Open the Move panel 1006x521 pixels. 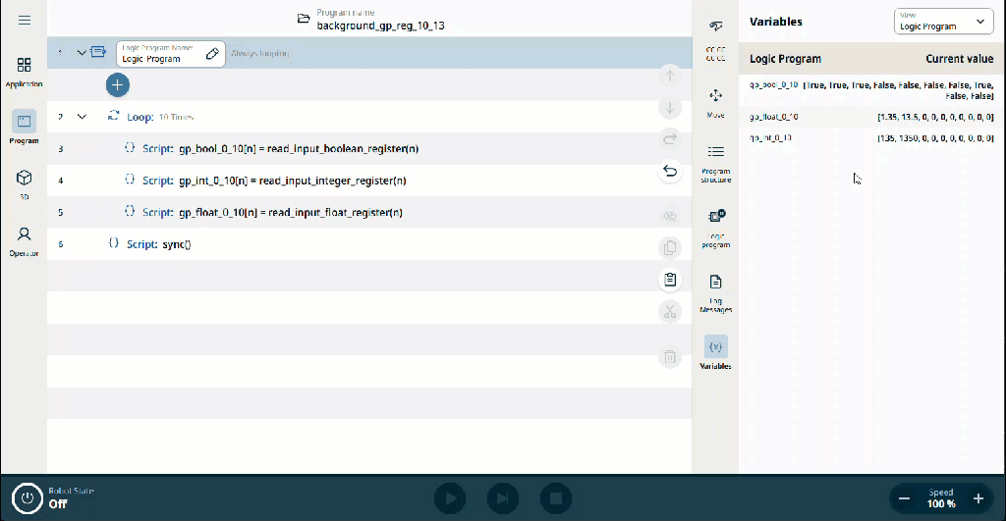point(715,103)
